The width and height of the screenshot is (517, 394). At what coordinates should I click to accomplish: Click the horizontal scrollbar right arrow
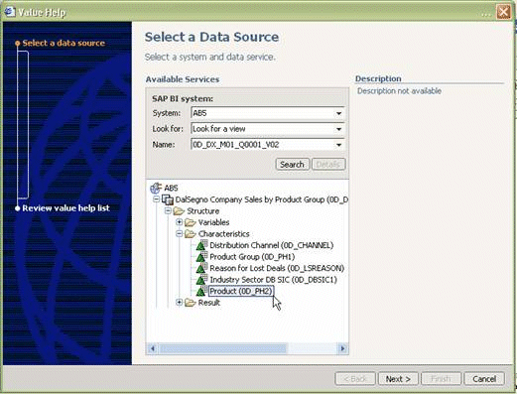(x=342, y=348)
